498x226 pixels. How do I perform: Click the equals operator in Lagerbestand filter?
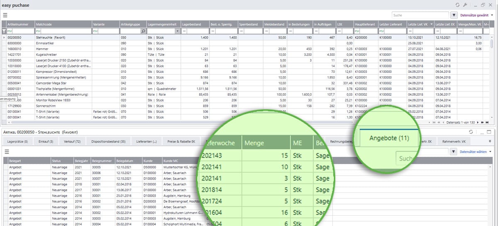pos(184,31)
